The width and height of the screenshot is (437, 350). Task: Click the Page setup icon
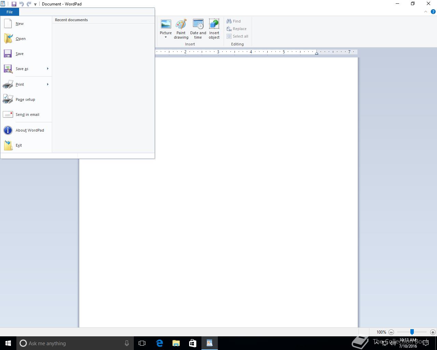tap(8, 99)
